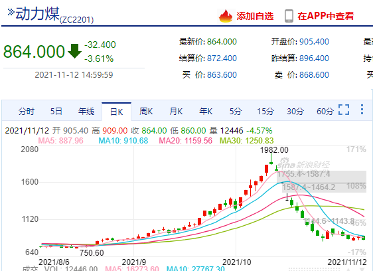
Task: Select the 周K tab
Action: (146, 111)
